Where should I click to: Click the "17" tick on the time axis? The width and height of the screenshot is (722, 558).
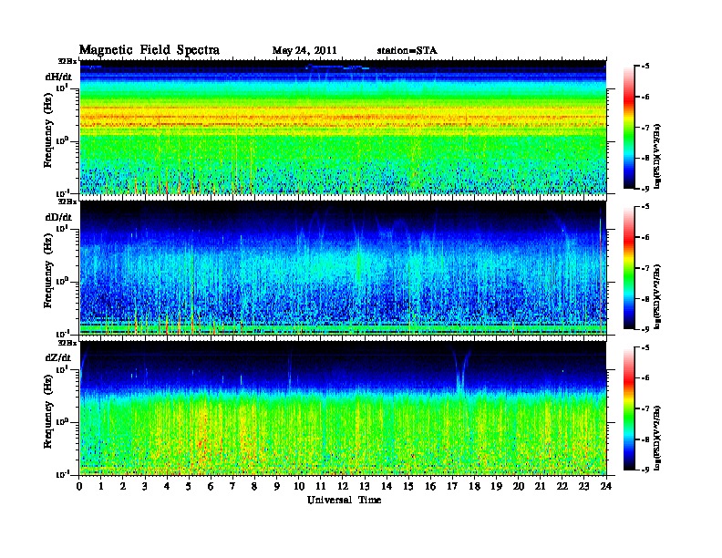[x=452, y=487]
